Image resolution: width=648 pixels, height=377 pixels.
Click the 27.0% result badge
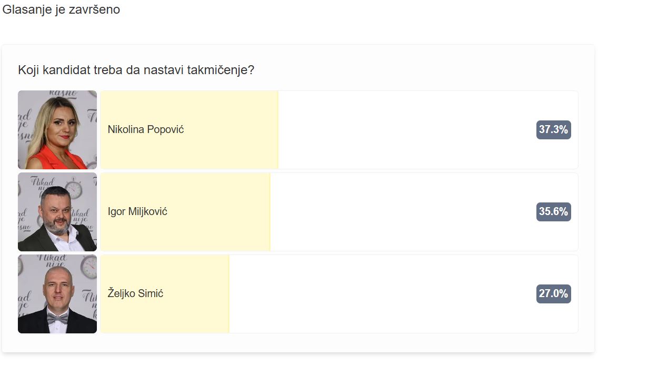[553, 294]
